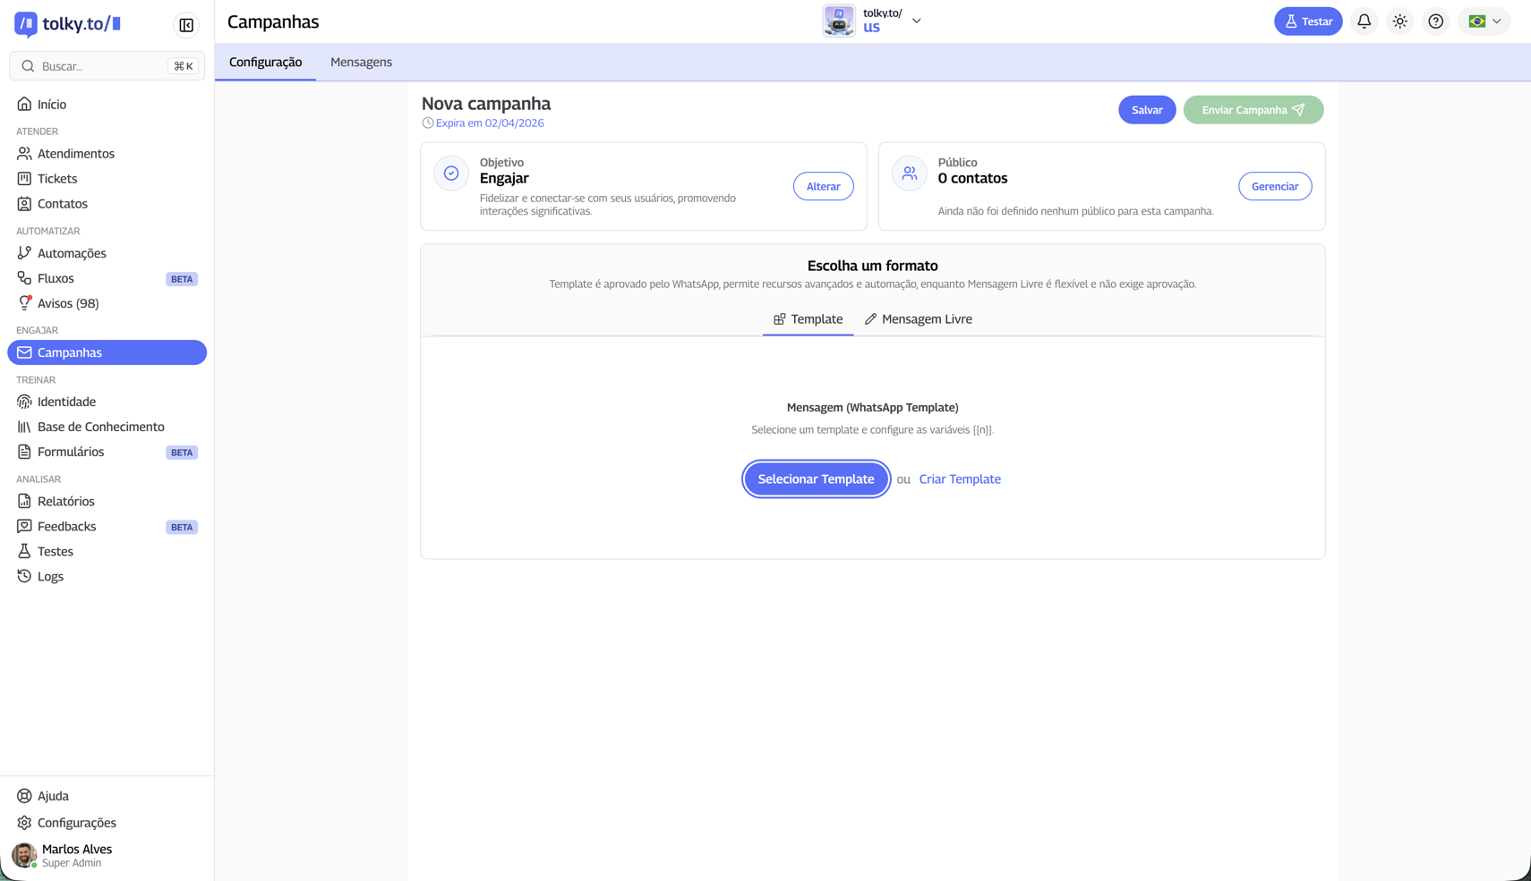Open the help question mark icon
This screenshot has height=881, width=1531.
point(1435,21)
